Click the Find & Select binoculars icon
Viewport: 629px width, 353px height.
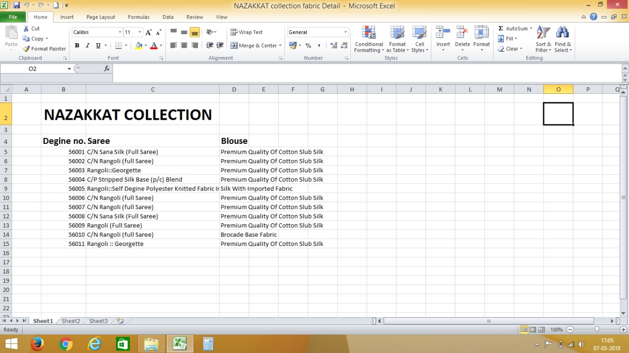[563, 33]
